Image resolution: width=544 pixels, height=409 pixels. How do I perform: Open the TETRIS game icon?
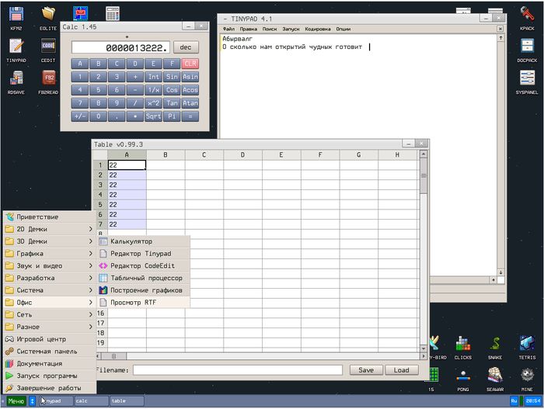click(526, 345)
